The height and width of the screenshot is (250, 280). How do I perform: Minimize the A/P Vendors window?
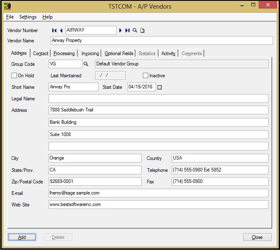[x=242, y=5]
